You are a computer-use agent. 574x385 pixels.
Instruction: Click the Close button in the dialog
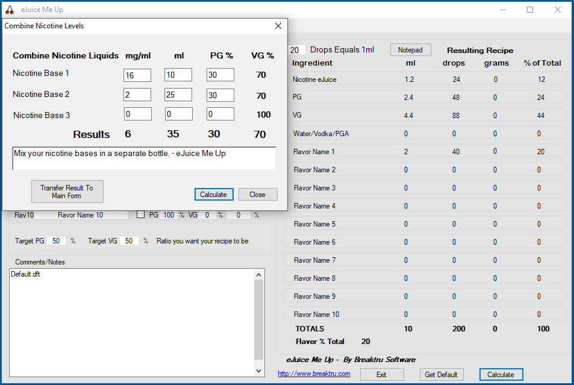tap(258, 195)
